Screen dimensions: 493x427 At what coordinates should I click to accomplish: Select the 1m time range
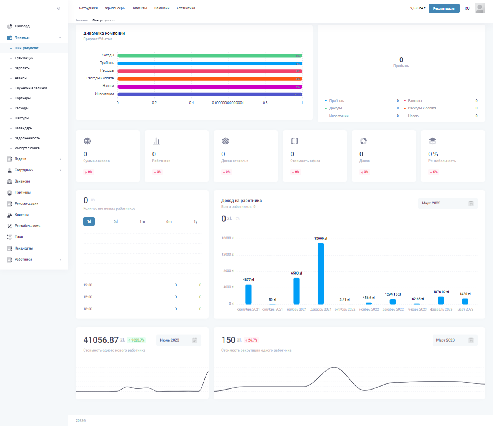[142, 221]
